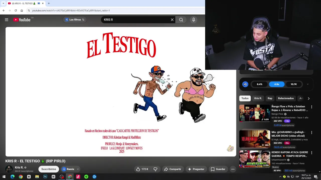The width and height of the screenshot is (321, 180).
Task: Select the 10.7K stat pill
Action: pos(294,84)
